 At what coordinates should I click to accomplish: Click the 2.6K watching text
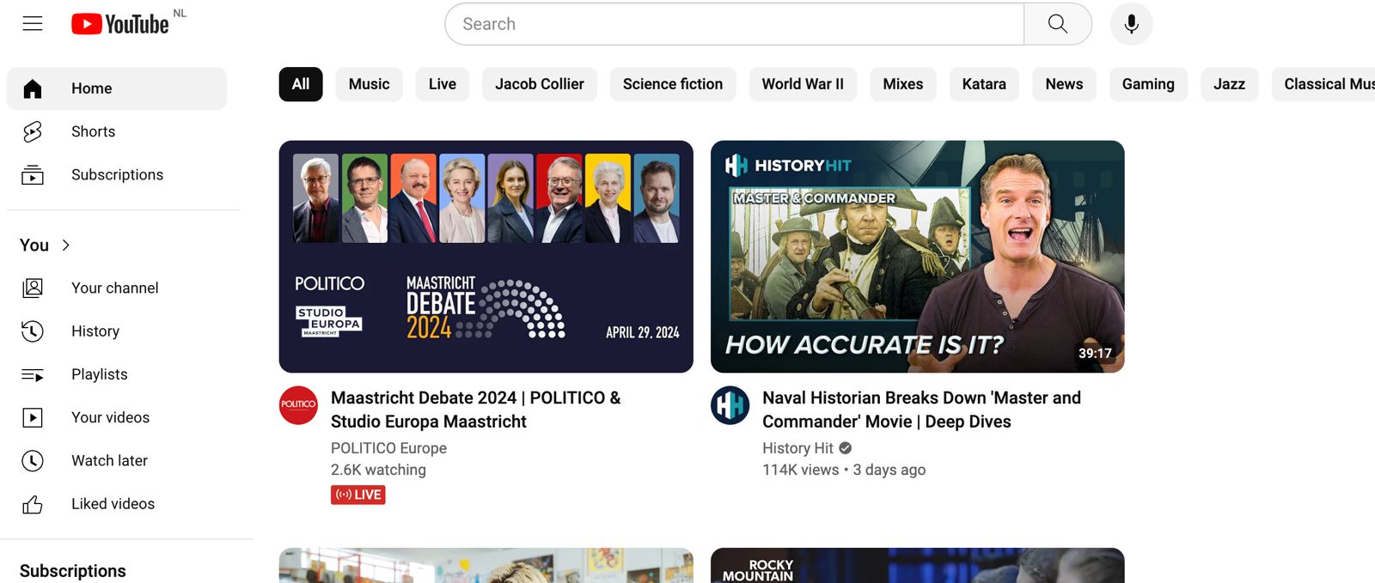[x=378, y=470]
